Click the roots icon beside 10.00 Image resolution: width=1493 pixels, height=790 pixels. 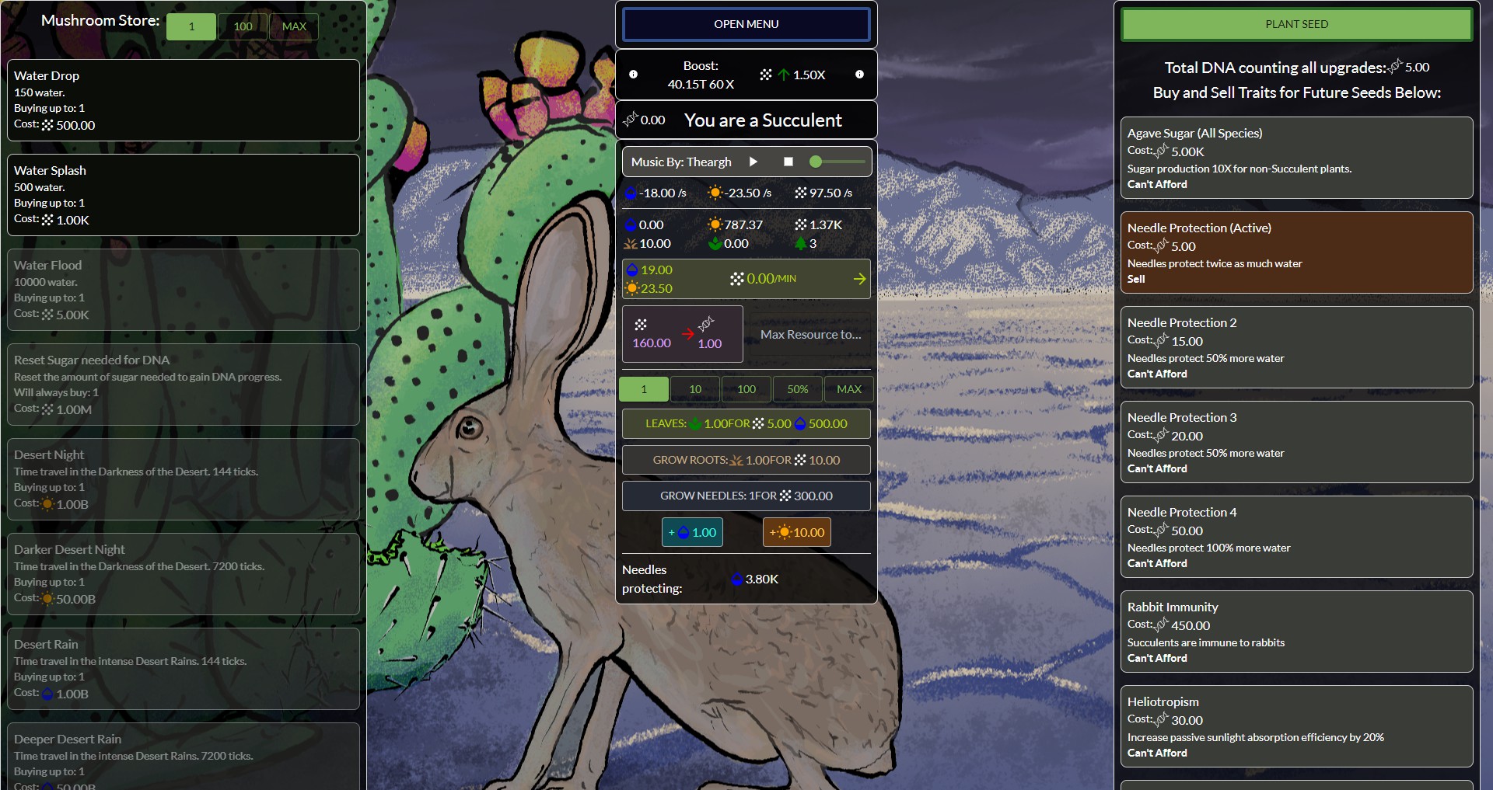click(x=631, y=244)
